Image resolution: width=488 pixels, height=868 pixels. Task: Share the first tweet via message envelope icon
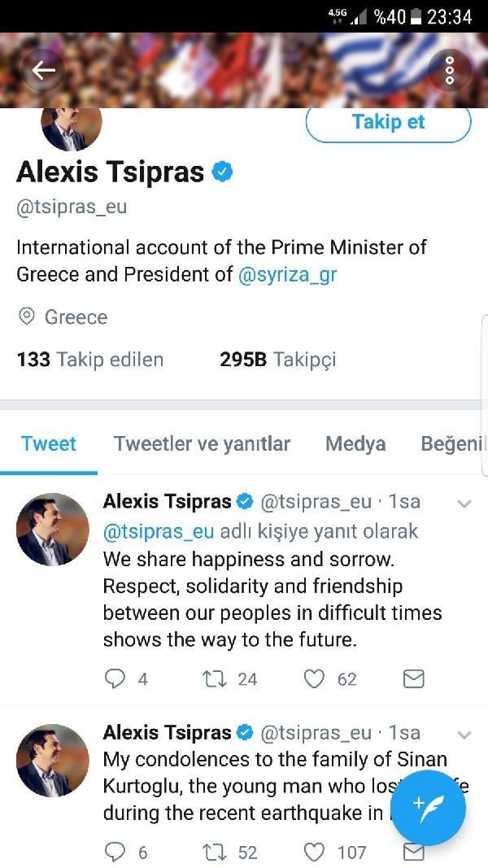(x=413, y=678)
